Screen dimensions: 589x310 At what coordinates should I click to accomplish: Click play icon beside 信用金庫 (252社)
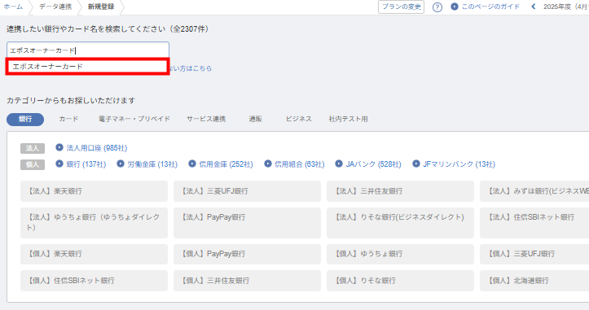click(x=192, y=164)
